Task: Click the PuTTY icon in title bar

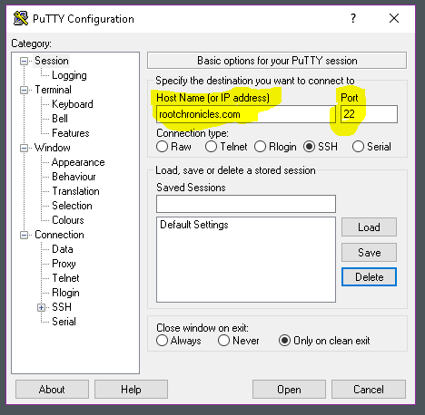Action: coord(21,18)
